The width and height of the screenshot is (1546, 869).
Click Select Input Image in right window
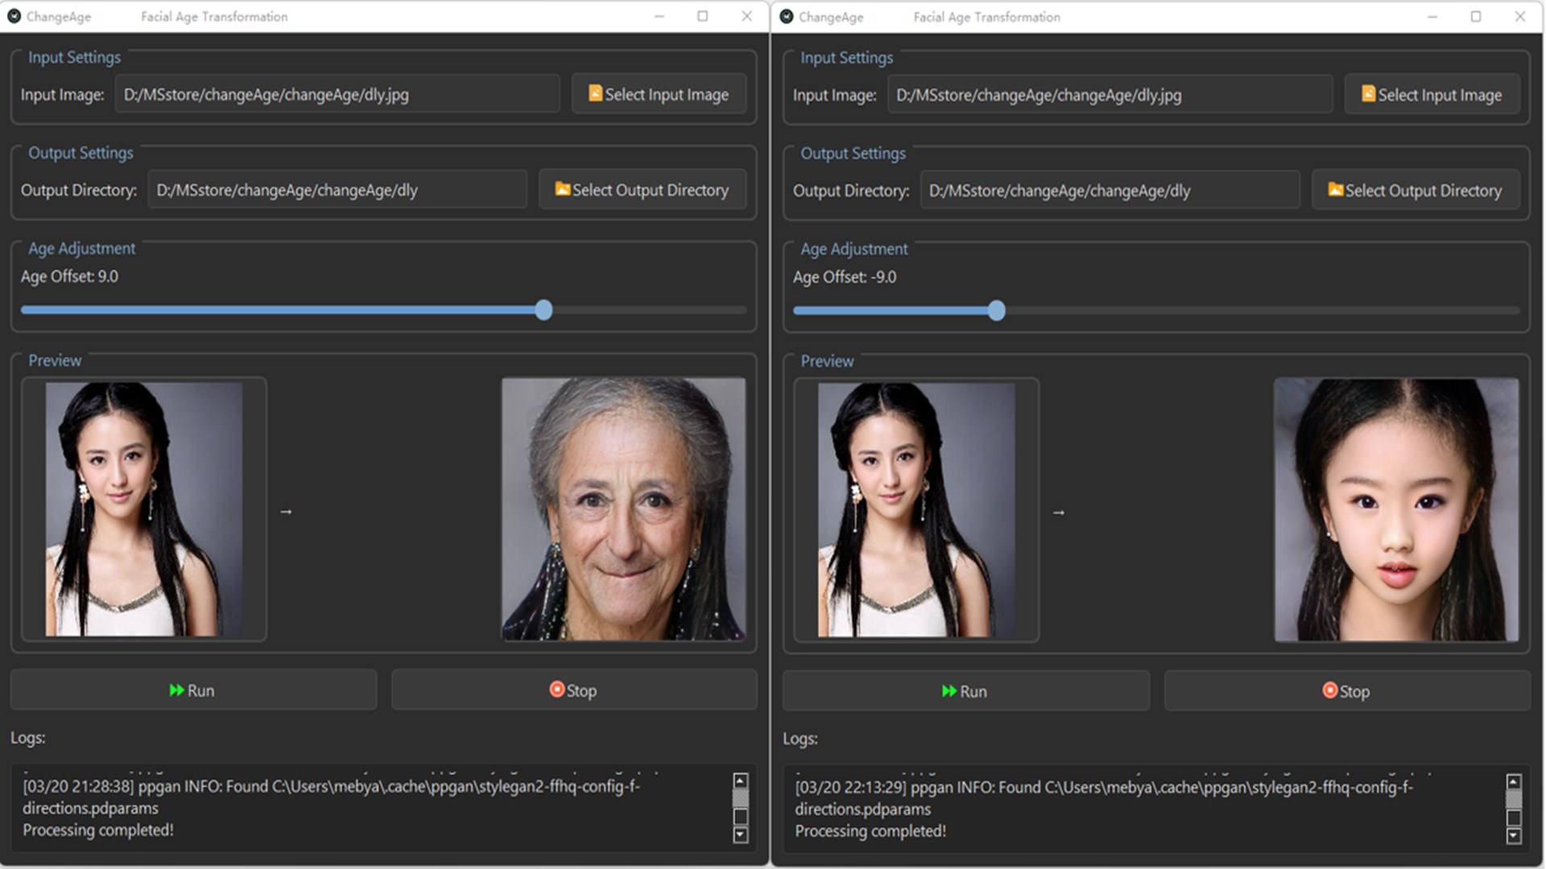[1432, 95]
